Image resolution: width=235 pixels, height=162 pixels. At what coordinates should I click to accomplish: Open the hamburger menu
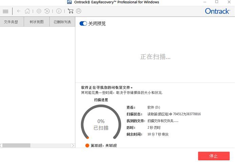[x=5, y=11]
